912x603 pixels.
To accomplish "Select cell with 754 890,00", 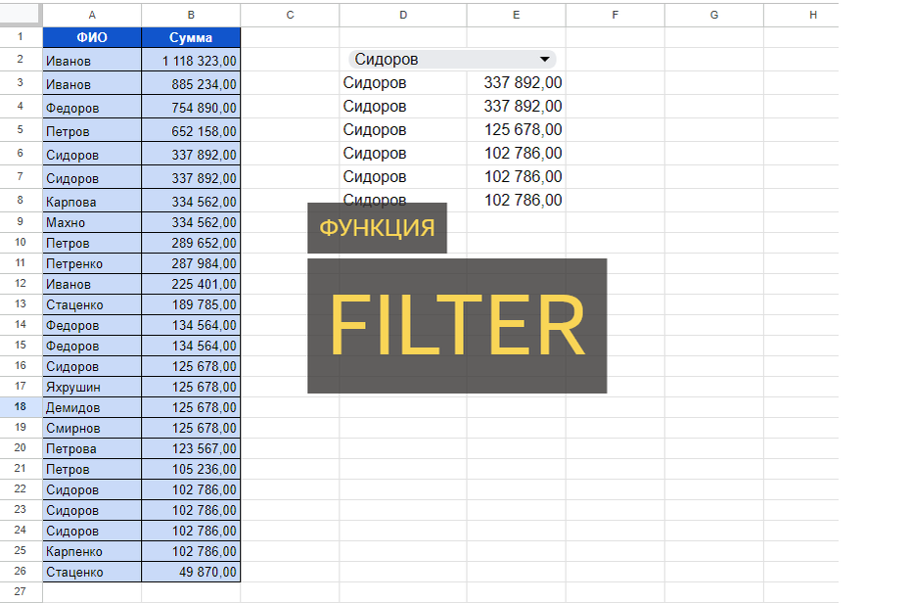I will (191, 108).
